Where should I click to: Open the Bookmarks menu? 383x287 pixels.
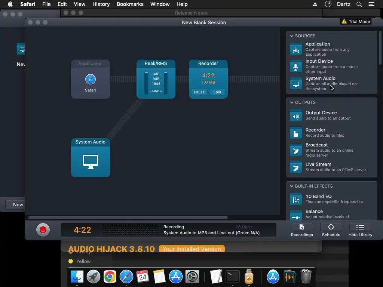tap(130, 4)
